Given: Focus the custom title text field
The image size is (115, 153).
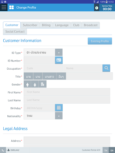Looking at the screenshot, I should (x=89, y=76).
